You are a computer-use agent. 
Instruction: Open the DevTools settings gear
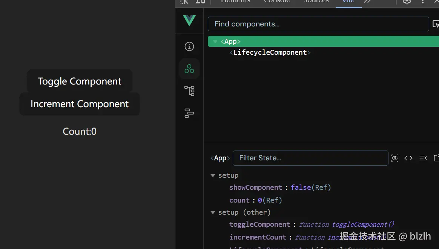coord(407,2)
